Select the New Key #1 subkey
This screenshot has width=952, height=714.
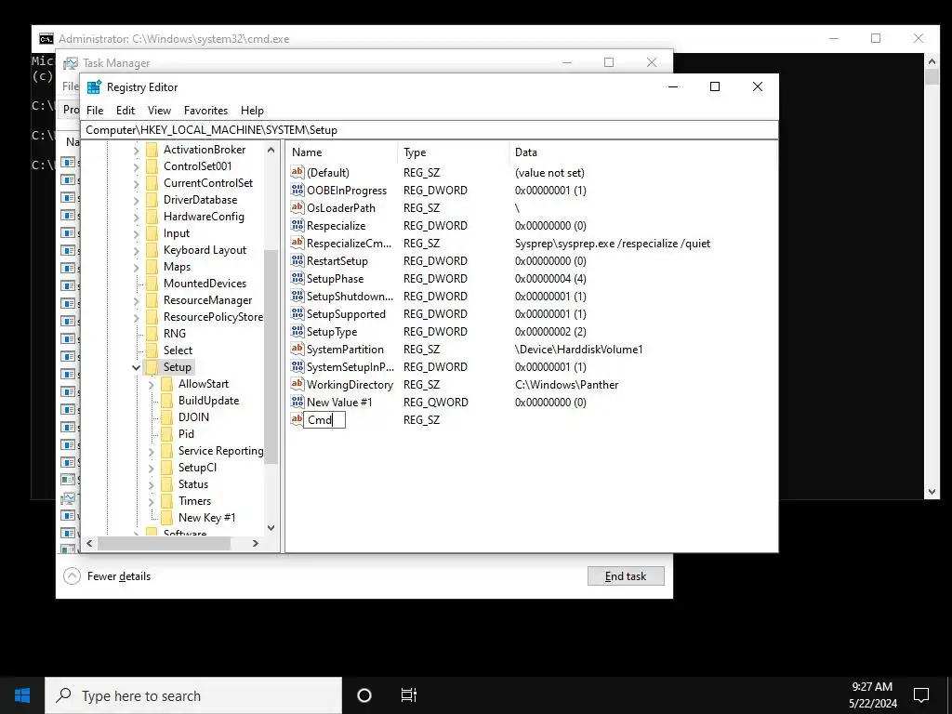206,518
